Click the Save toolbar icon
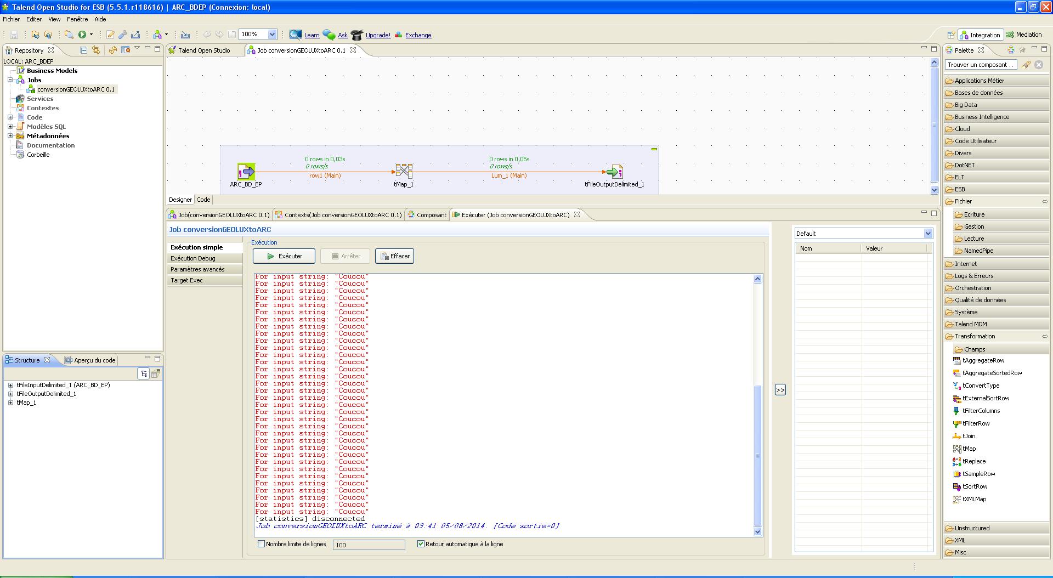Viewport: 1053px width, 578px height. (x=14, y=35)
